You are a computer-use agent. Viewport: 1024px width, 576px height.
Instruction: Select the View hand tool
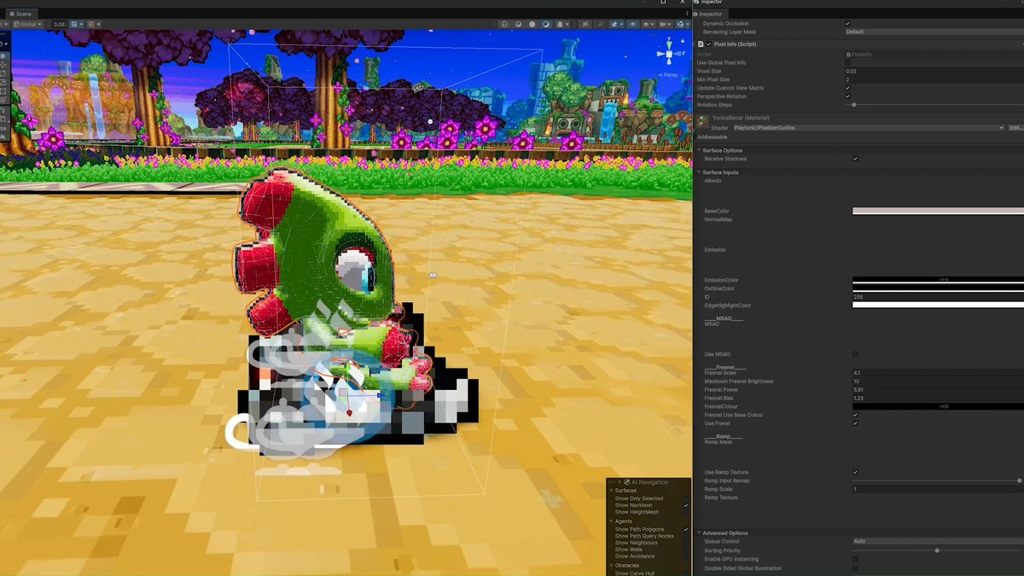pos(3,56)
